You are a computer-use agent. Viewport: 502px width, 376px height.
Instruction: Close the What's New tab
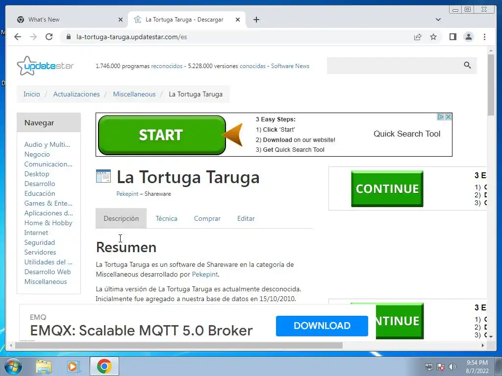[x=121, y=20]
